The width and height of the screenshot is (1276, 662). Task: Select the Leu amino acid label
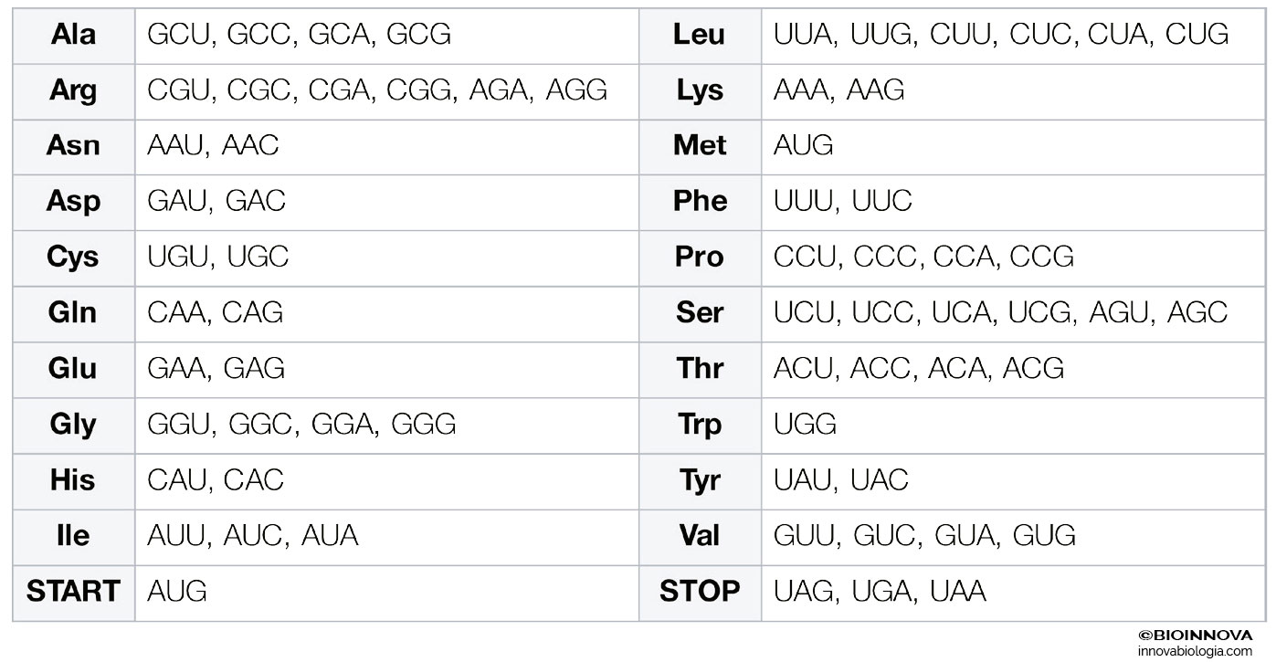[700, 35]
